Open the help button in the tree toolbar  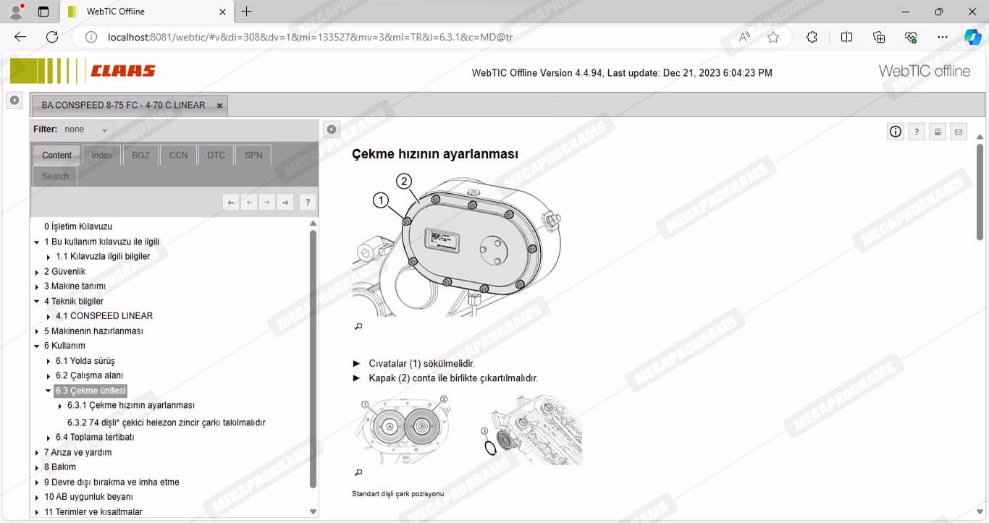point(307,203)
